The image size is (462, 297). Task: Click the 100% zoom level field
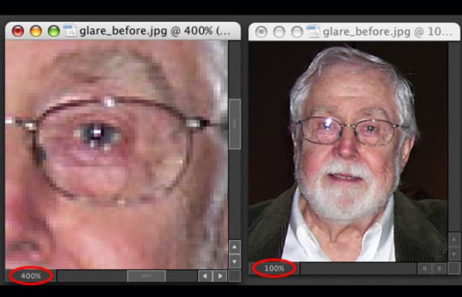[x=274, y=269]
